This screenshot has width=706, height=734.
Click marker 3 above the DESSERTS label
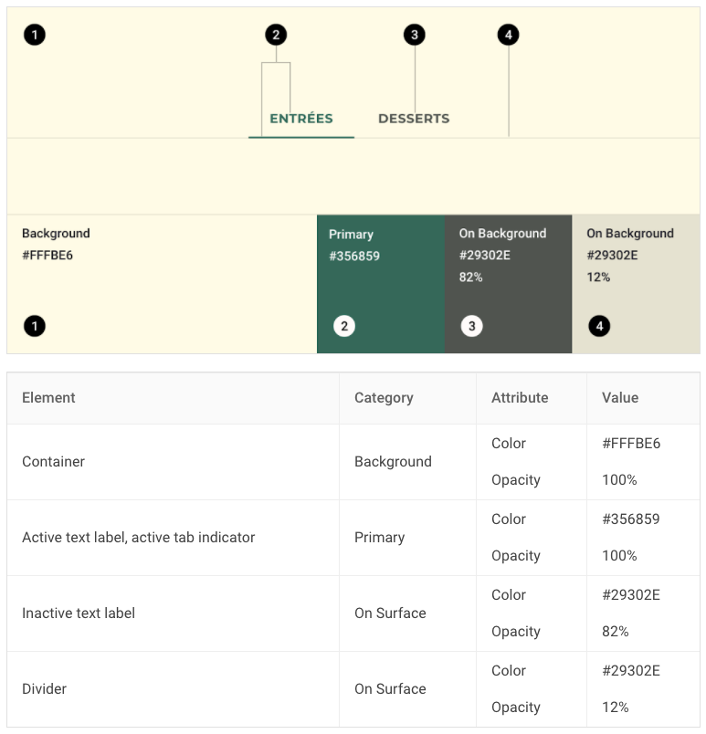(x=415, y=34)
